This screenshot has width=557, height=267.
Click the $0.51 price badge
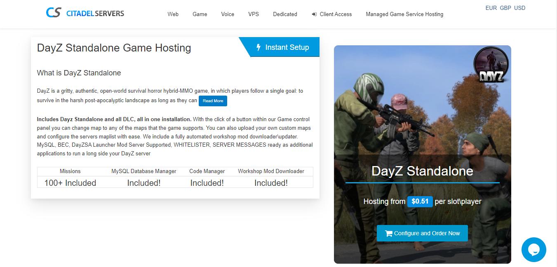(420, 201)
